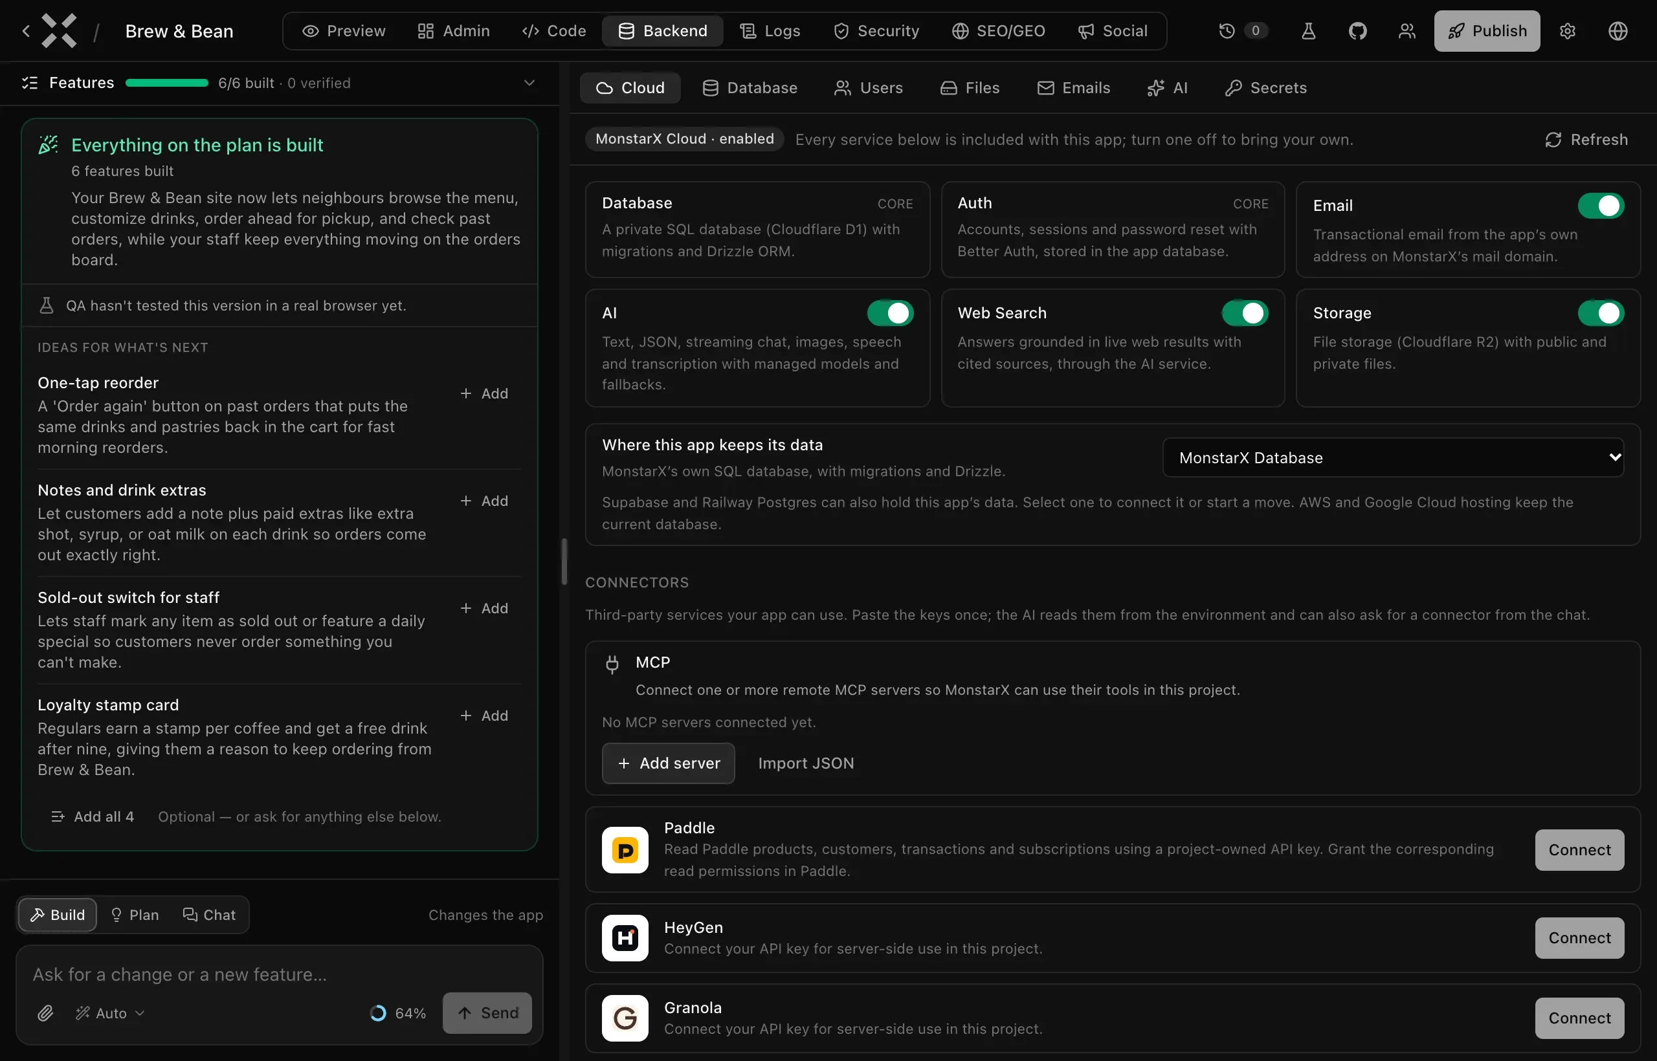The image size is (1657, 1061).
Task: Click the Features checklist icon
Action: [30, 83]
